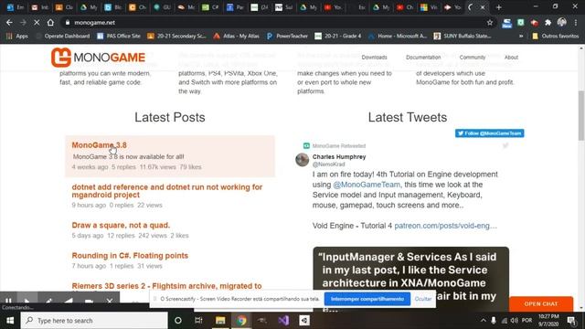This screenshot has width=585, height=329.
Task: Follow @MonoGameTeam on Twitter
Action: (490, 133)
